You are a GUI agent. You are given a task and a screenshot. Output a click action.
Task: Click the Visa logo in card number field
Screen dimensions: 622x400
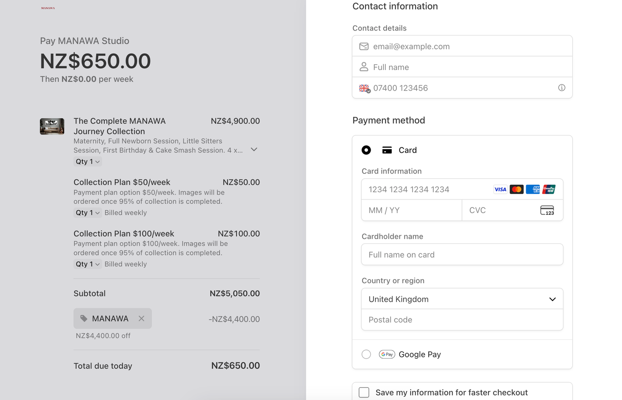tap(501, 190)
